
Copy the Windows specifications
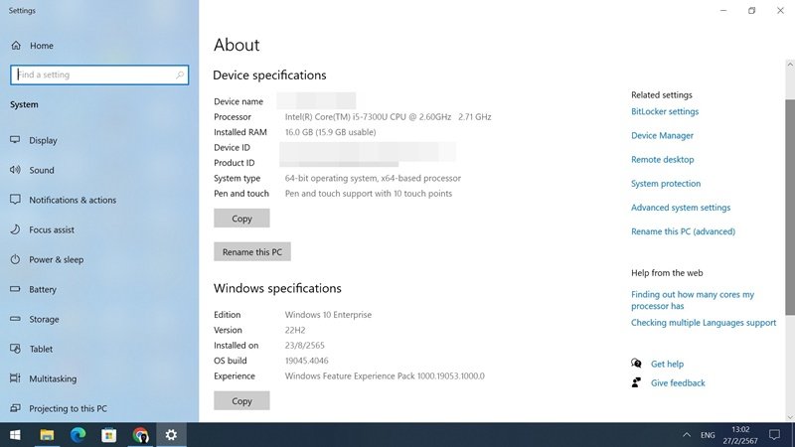coord(241,401)
